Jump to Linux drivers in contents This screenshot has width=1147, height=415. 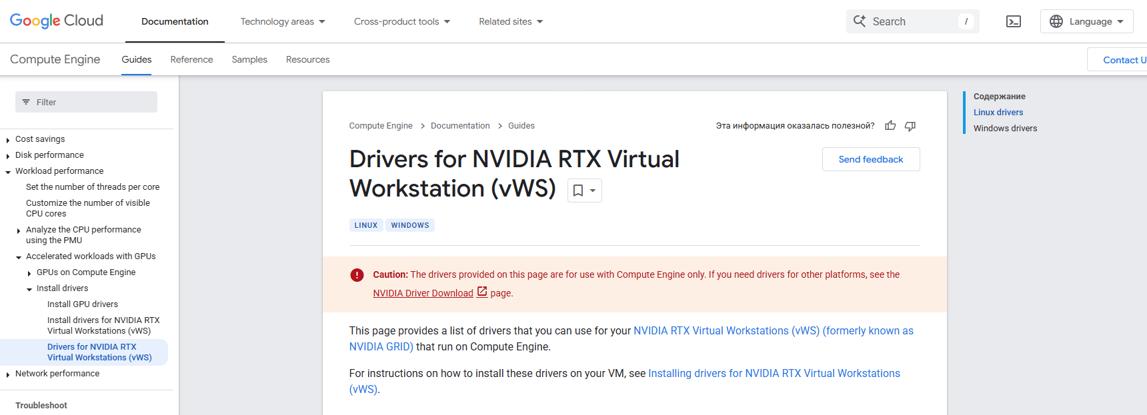[998, 113]
